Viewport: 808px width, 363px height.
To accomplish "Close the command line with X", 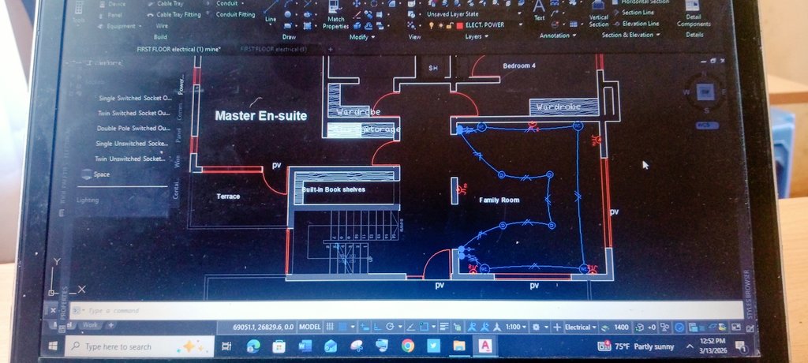I will pos(53,310).
